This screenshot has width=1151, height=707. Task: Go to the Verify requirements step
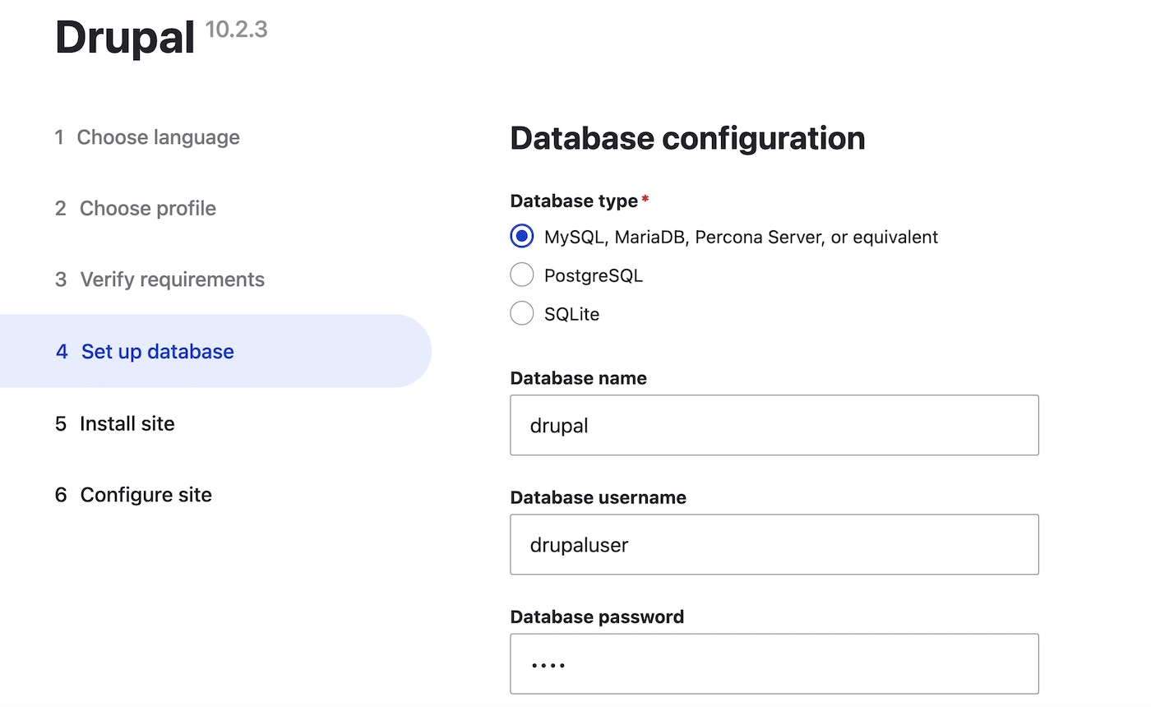coord(172,280)
